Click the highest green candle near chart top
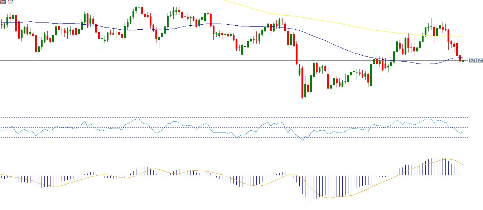The height and width of the screenshot is (210, 483). [x=139, y=7]
